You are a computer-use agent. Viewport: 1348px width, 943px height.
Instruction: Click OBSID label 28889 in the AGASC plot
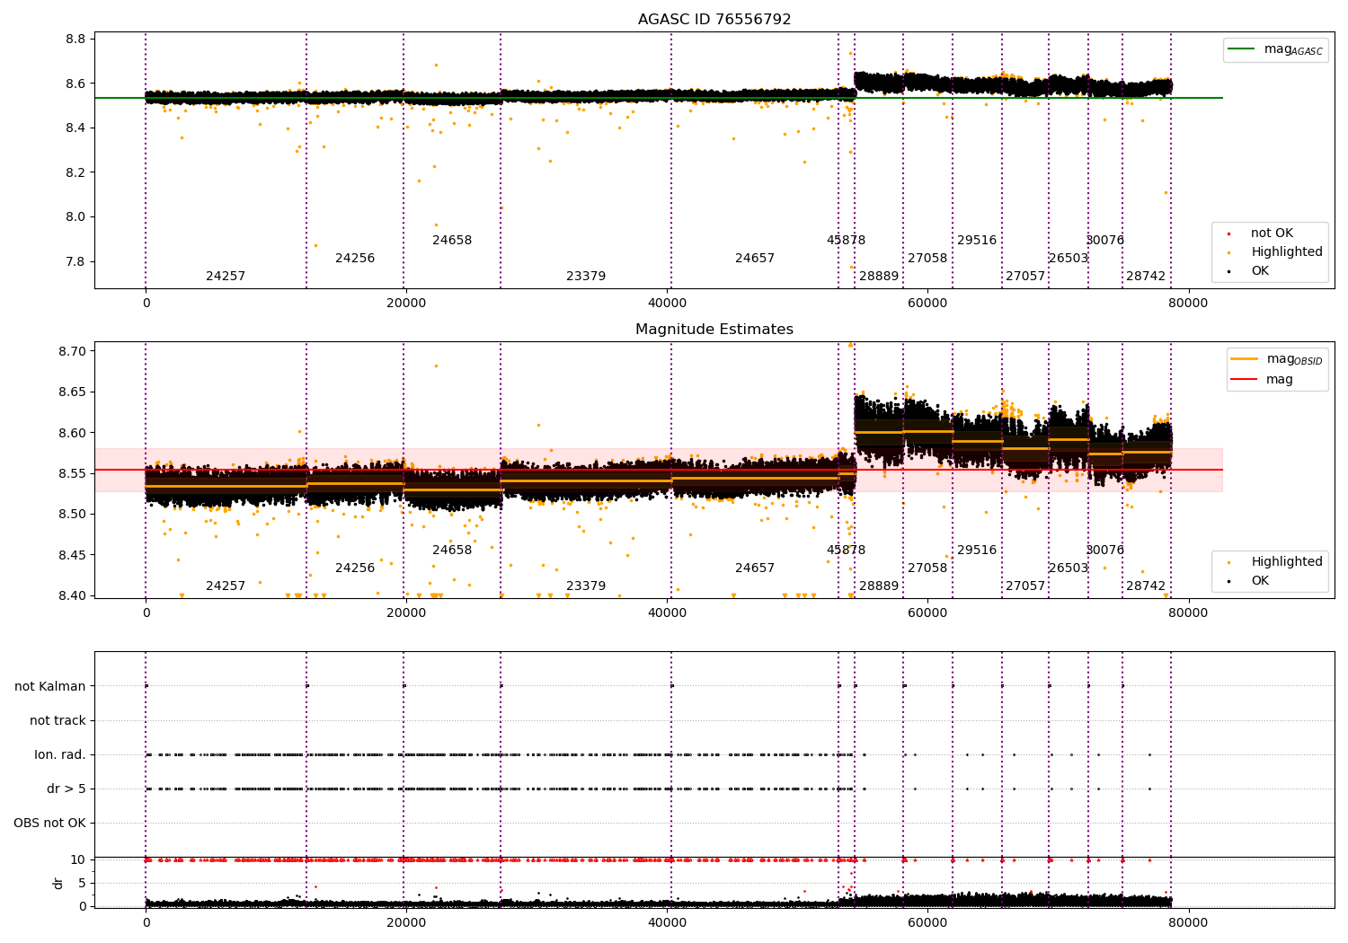(879, 277)
